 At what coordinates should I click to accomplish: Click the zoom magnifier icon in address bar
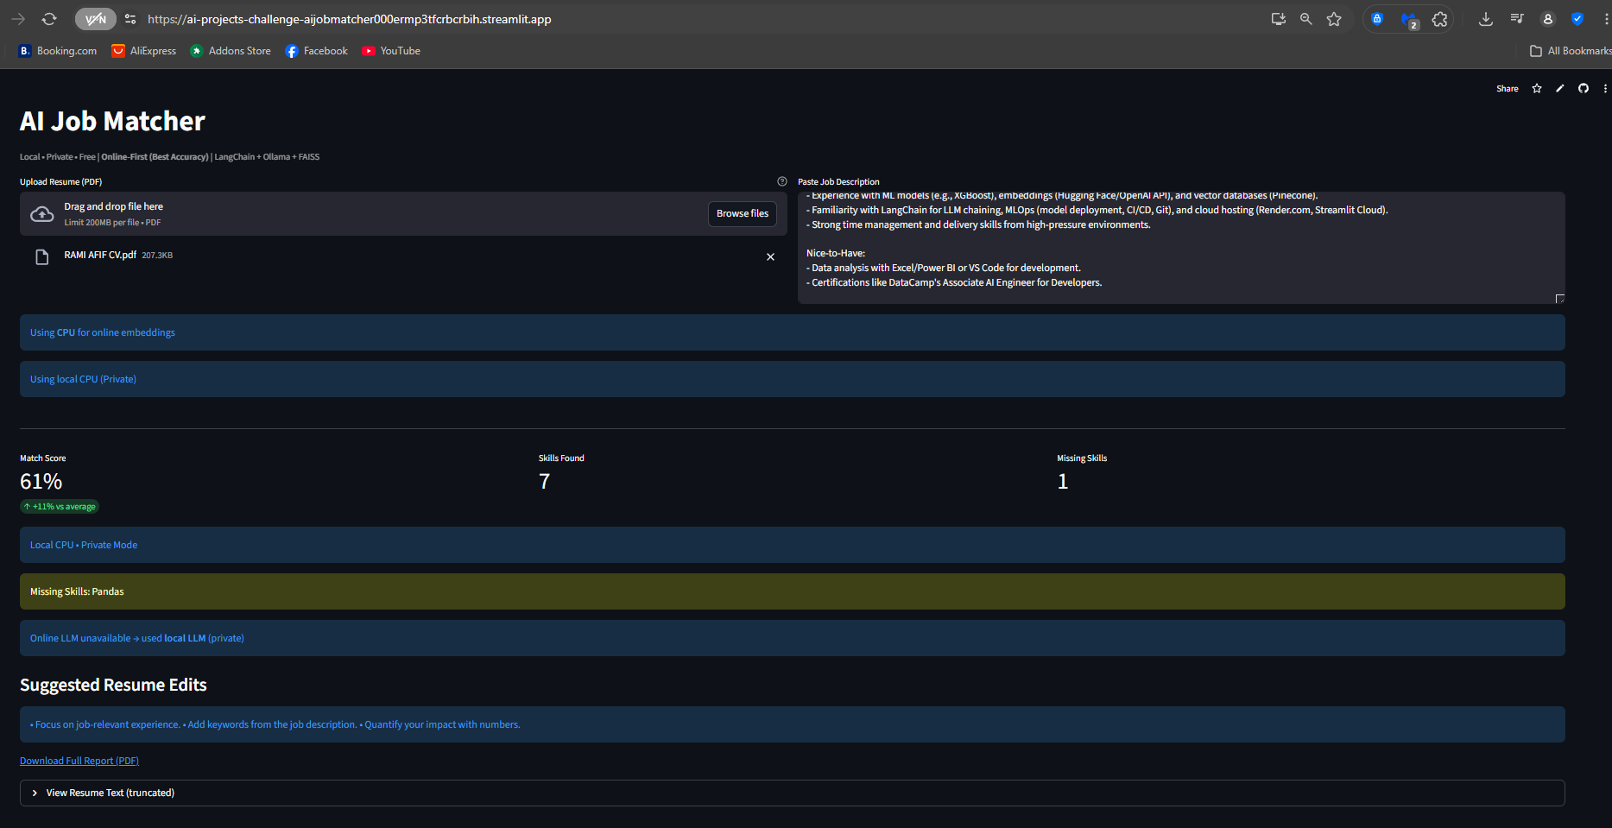(1306, 19)
